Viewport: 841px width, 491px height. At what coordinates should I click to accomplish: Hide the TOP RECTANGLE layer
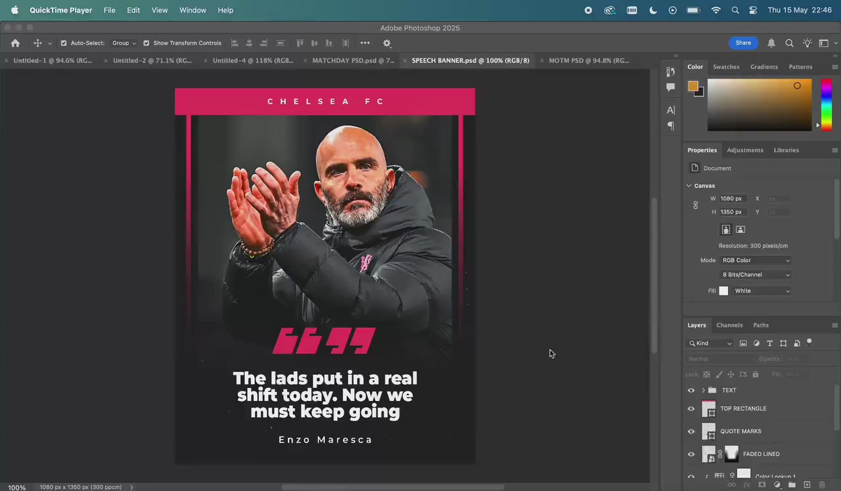[691, 409]
